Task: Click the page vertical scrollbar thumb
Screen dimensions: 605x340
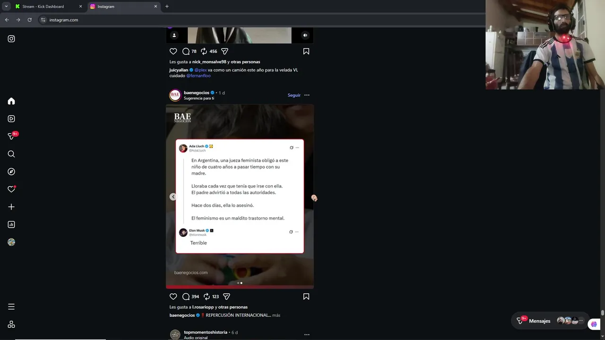Action: click(x=603, y=313)
